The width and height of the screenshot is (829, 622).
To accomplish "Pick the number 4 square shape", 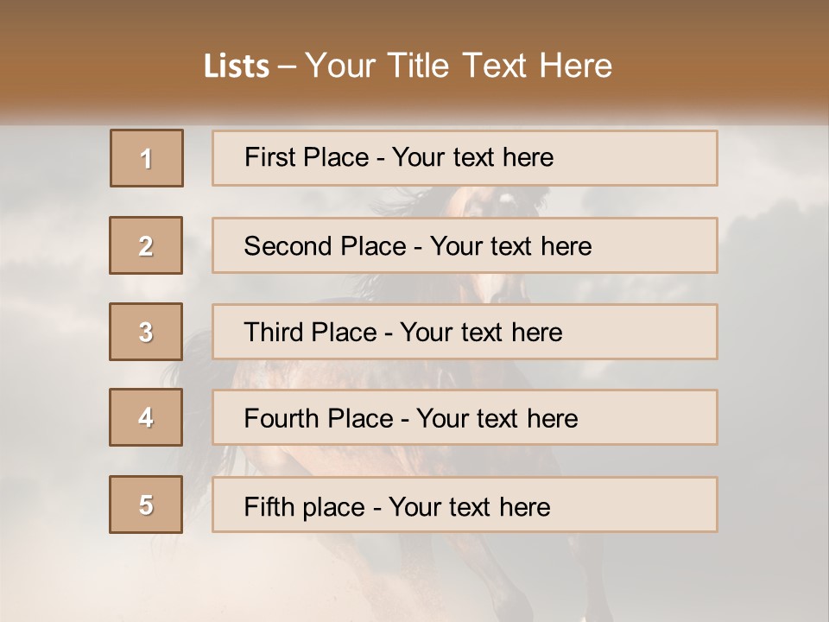I will pos(146,417).
